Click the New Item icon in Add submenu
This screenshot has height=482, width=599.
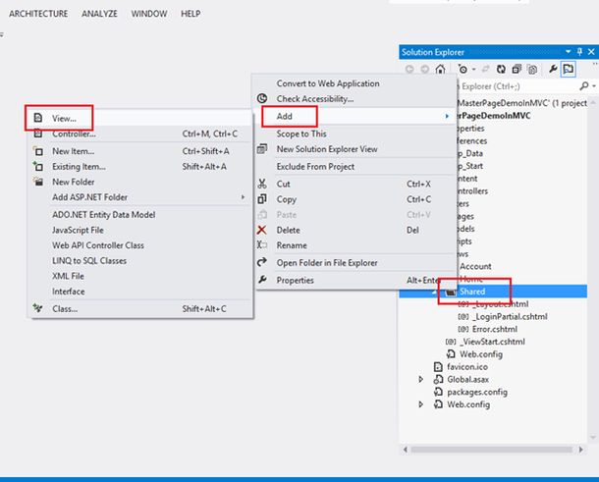[x=38, y=151]
